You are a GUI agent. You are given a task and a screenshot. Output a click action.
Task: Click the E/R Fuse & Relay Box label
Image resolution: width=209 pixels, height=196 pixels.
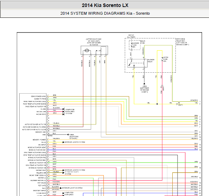(182, 42)
